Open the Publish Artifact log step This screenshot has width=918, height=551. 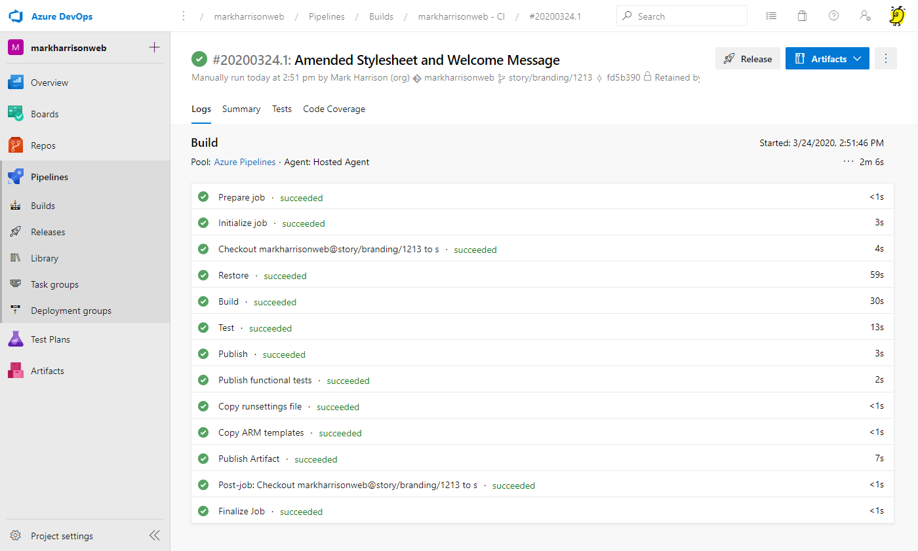click(249, 459)
